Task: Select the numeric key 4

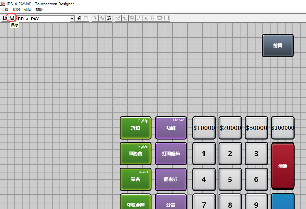Action: 204,179
